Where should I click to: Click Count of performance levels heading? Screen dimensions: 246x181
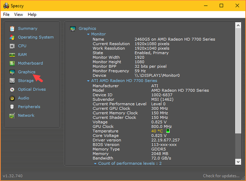130,163
